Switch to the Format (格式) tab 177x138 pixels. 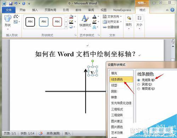pyautogui.click(x=142, y=10)
